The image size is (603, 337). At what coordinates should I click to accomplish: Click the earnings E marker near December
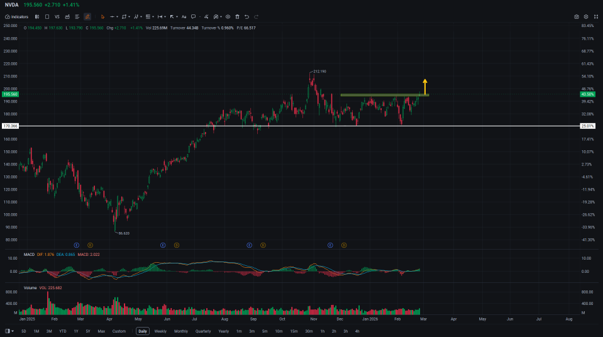[330, 245]
